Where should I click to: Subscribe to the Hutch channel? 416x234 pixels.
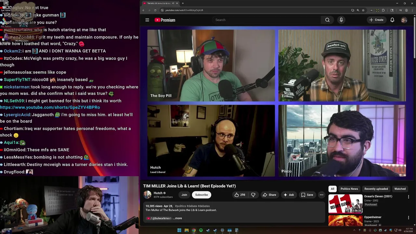click(201, 195)
